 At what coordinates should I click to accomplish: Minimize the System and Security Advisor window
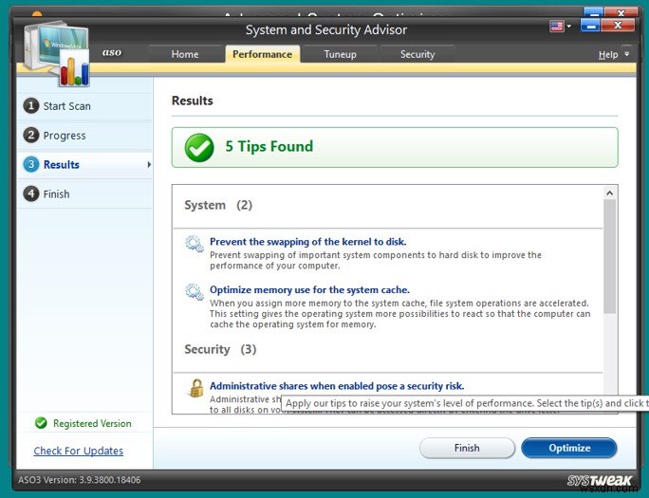[590, 26]
